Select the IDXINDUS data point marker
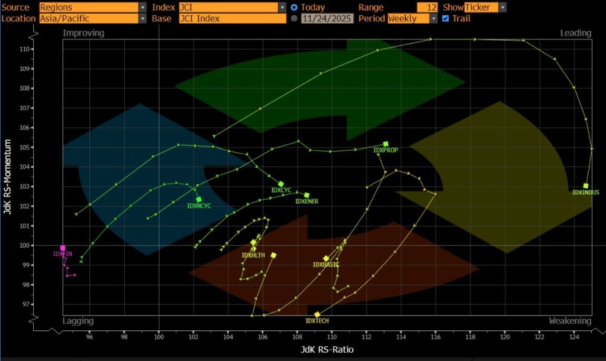This screenshot has height=361, width=606. pos(586,186)
